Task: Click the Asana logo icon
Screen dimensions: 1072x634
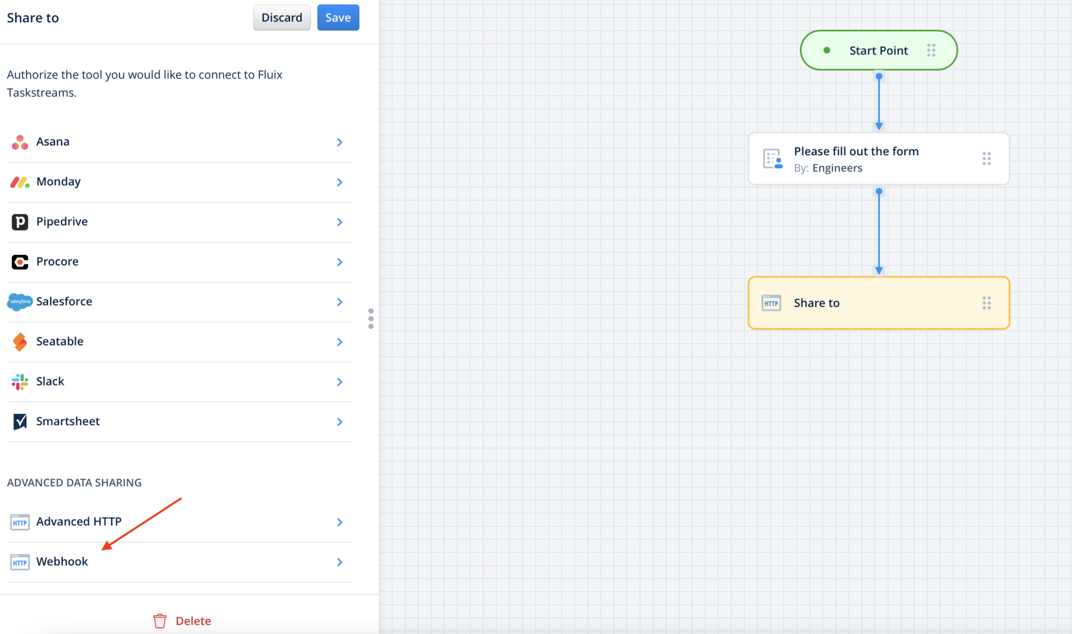Action: [20, 142]
